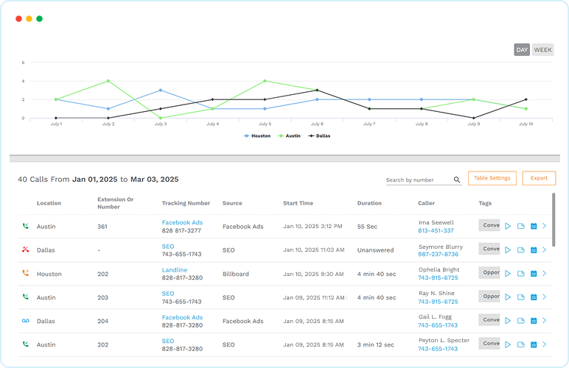569x368 pixels.
Task: Open SEO tracking link in Seymore Blurry row
Action: point(168,247)
